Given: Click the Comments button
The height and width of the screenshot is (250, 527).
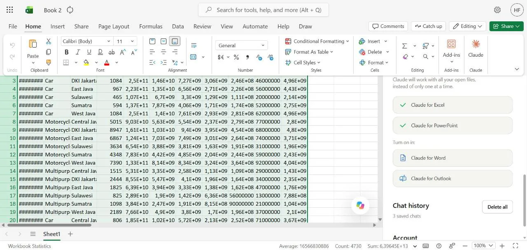Looking at the screenshot, I should point(388,26).
